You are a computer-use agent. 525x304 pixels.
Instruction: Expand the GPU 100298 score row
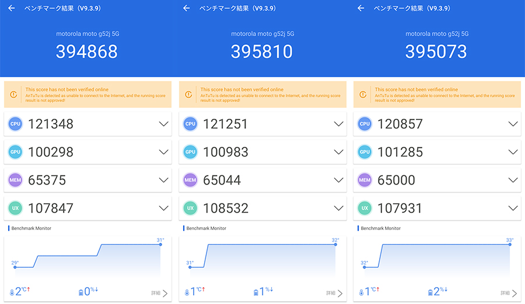(163, 152)
